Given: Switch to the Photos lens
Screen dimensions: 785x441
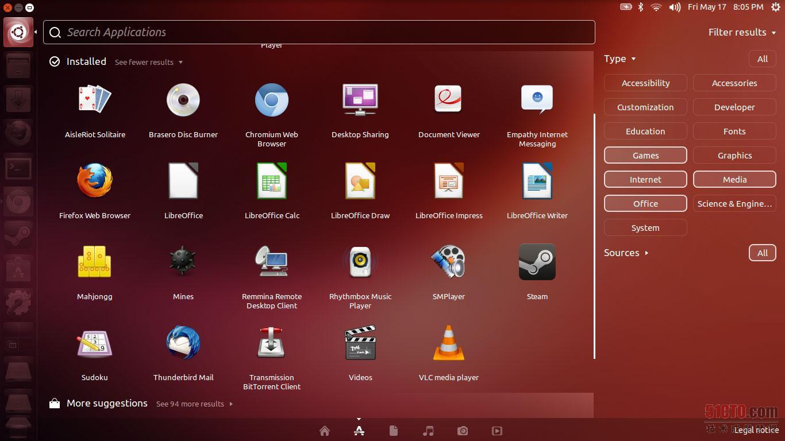Looking at the screenshot, I should pos(463,431).
